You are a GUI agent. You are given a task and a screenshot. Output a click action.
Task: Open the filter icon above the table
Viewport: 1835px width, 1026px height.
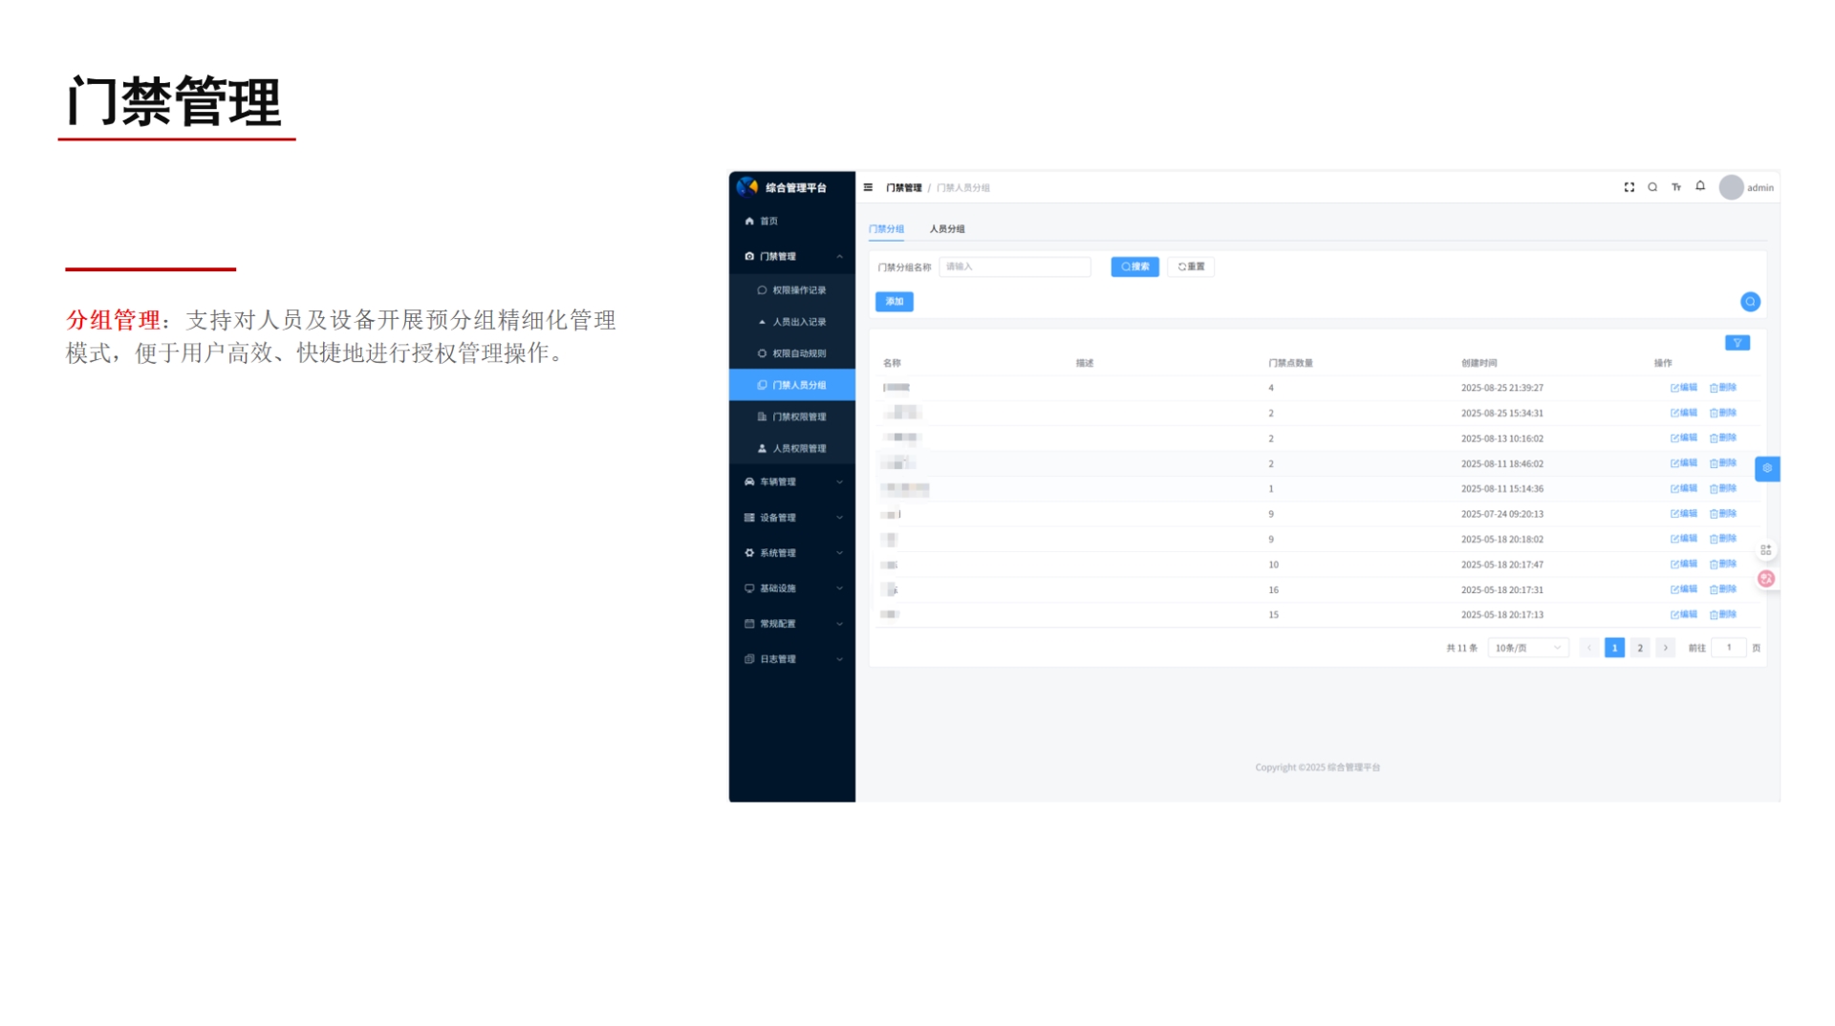click(1737, 342)
